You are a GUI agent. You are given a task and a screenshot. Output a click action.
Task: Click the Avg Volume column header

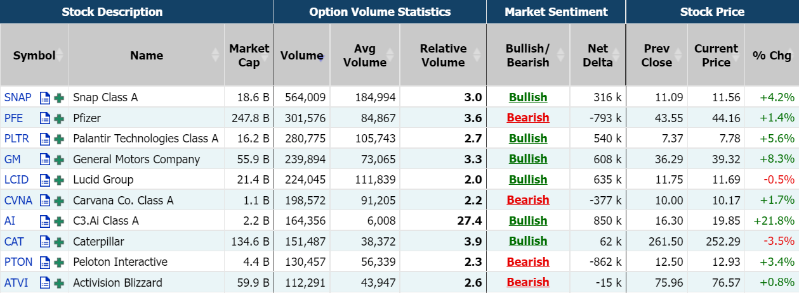pos(364,55)
